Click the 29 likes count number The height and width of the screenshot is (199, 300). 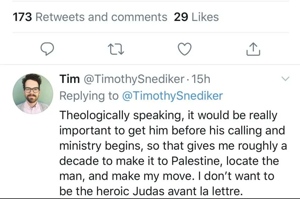click(x=181, y=17)
